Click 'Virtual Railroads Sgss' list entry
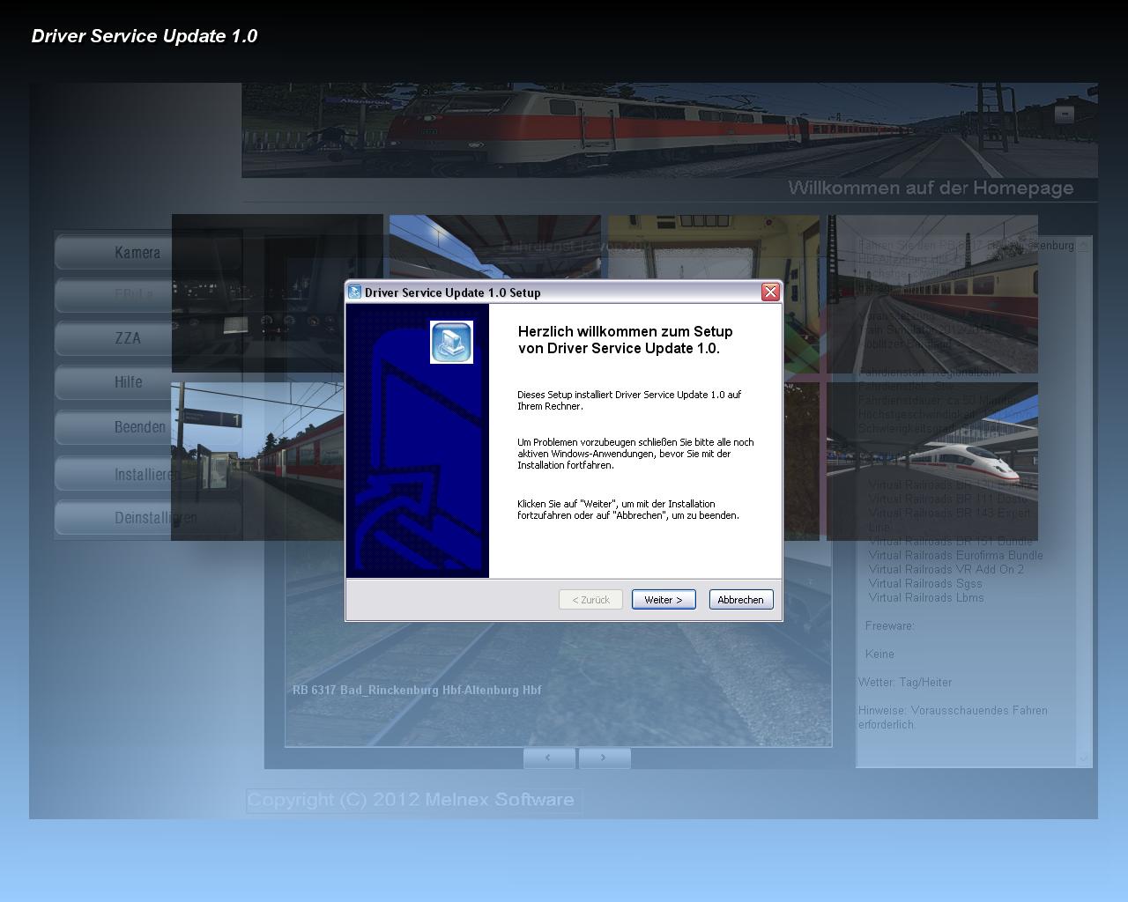The width and height of the screenshot is (1128, 902). [925, 583]
